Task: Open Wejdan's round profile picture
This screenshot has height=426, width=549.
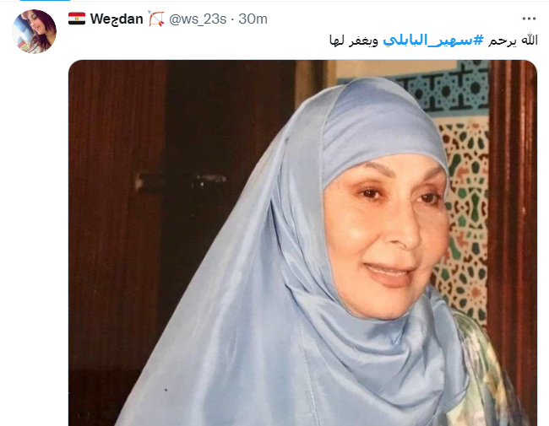Action: (x=35, y=31)
